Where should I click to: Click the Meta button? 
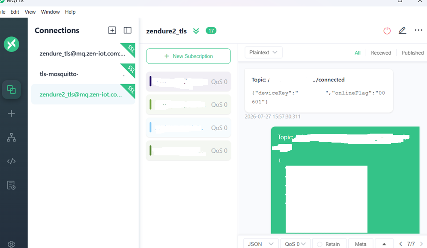click(x=361, y=244)
